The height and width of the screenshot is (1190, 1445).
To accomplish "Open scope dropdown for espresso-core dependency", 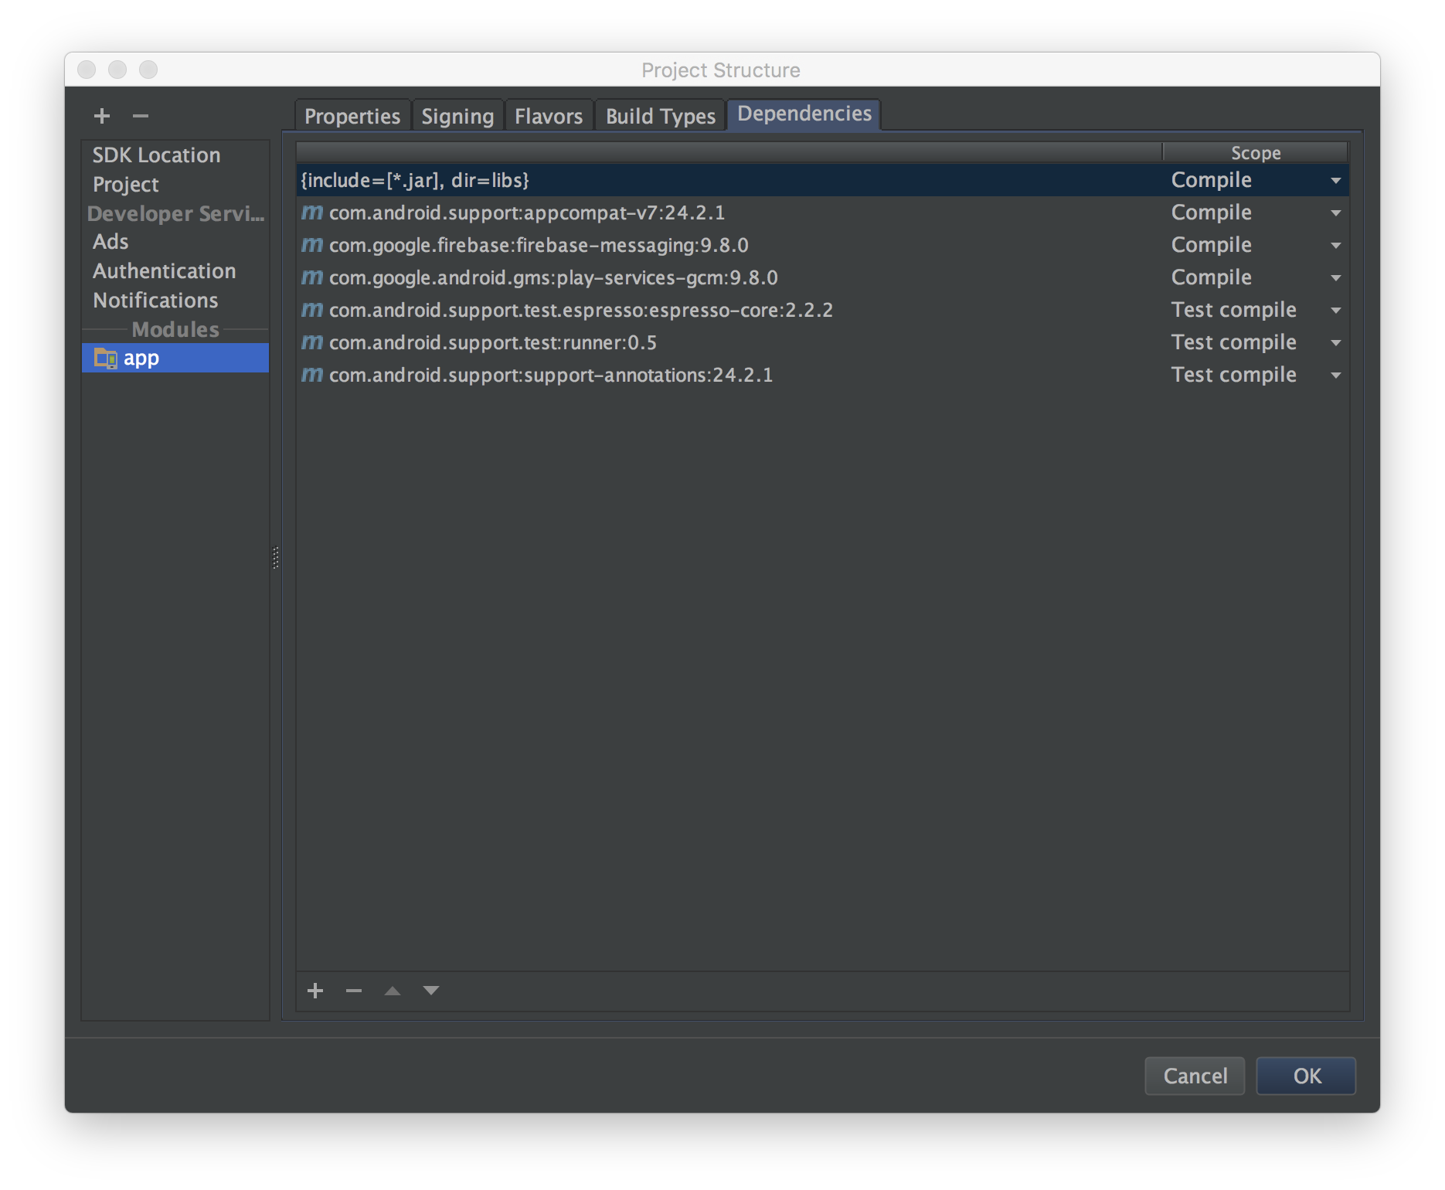I will pyautogui.click(x=1335, y=310).
